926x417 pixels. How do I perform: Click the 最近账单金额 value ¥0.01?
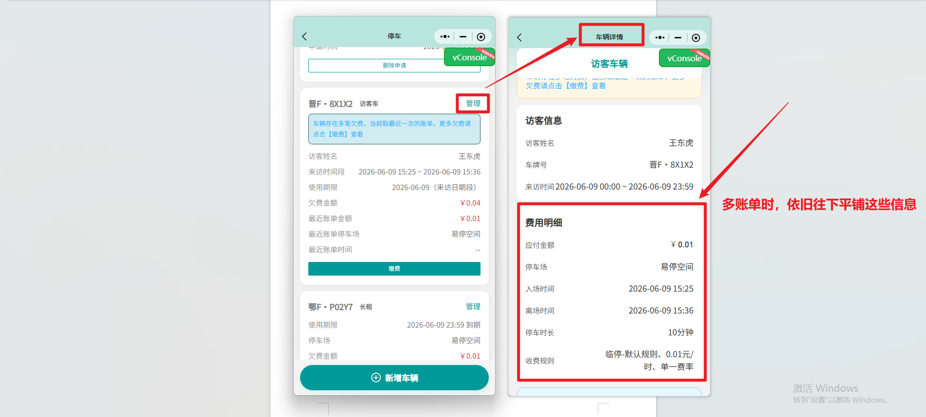470,219
